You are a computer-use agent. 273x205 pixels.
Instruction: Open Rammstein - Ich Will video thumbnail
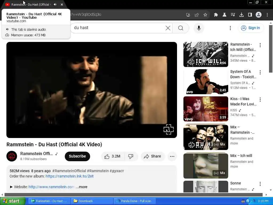(206, 54)
